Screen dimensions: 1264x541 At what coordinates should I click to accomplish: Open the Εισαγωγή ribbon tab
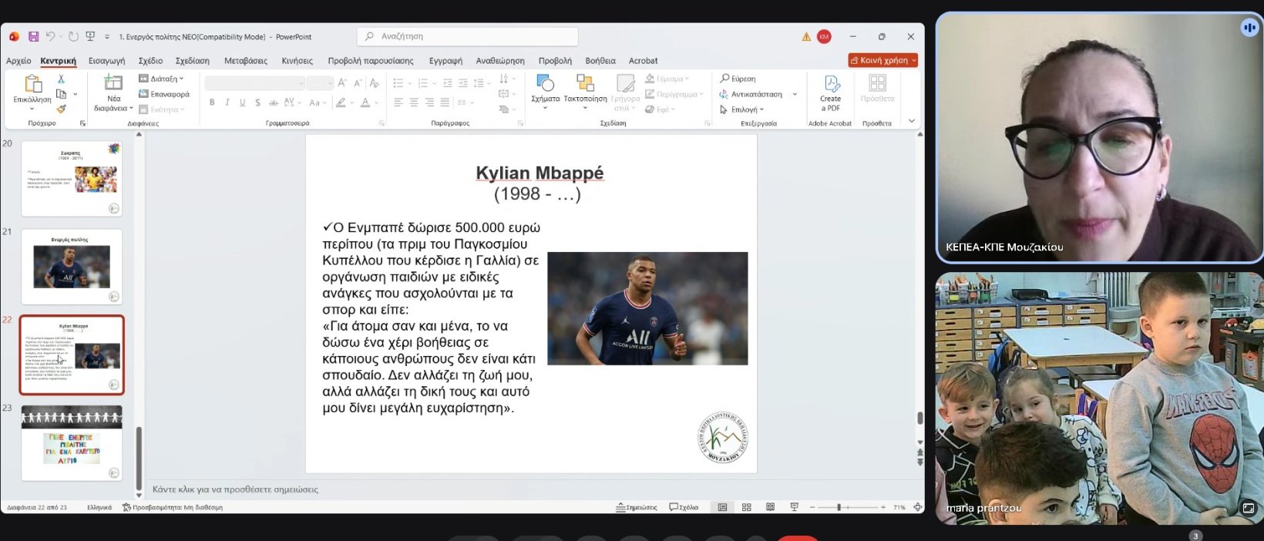click(x=106, y=61)
